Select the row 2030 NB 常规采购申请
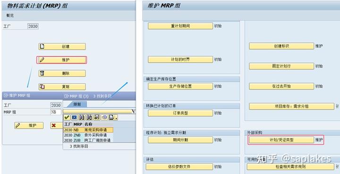 click(88, 130)
